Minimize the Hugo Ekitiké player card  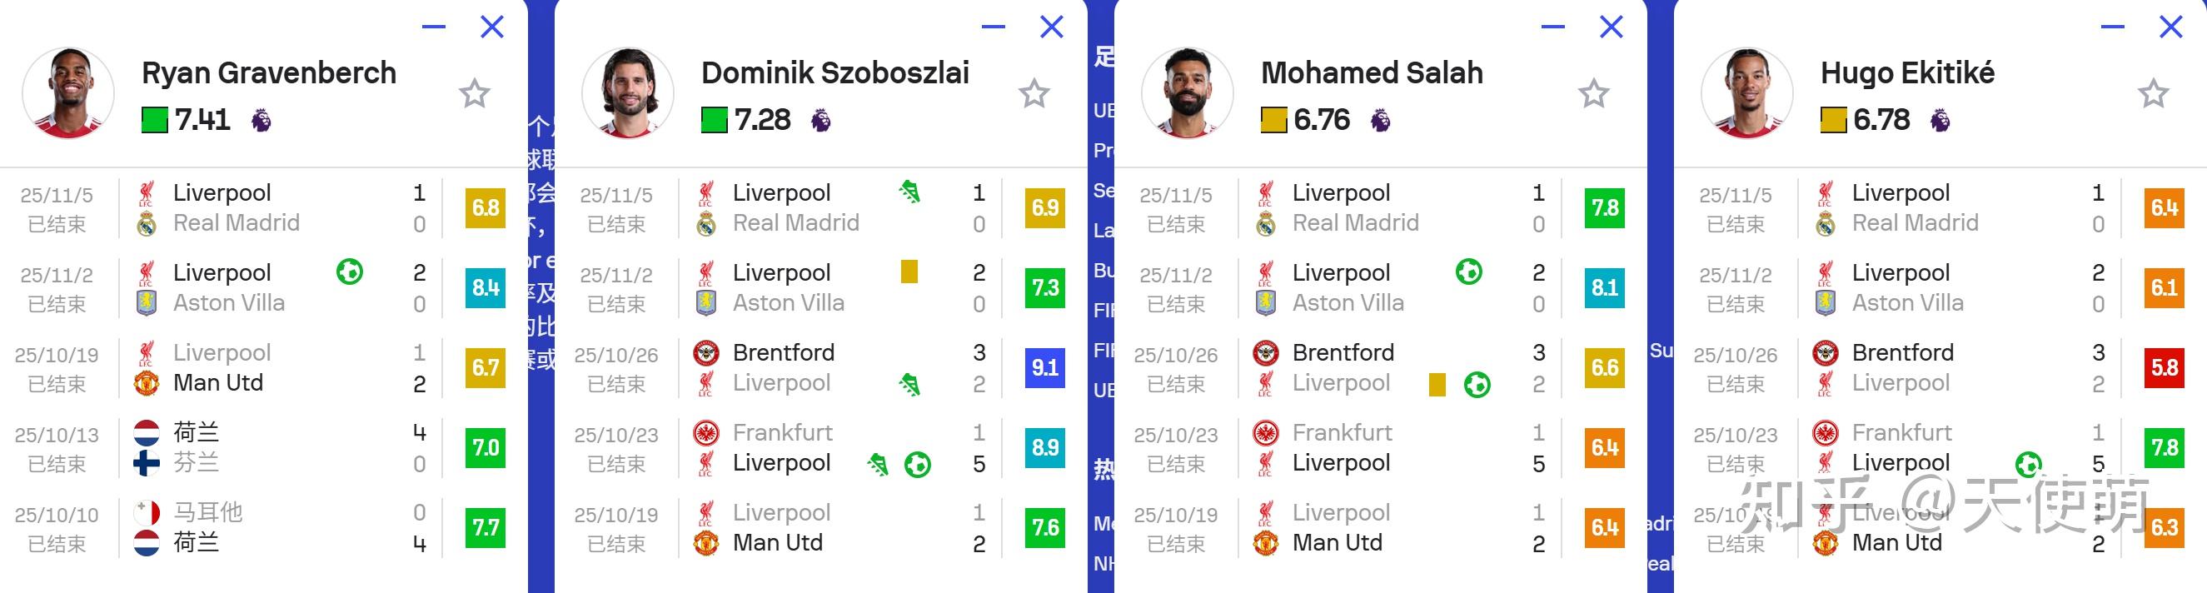[x=2112, y=27]
